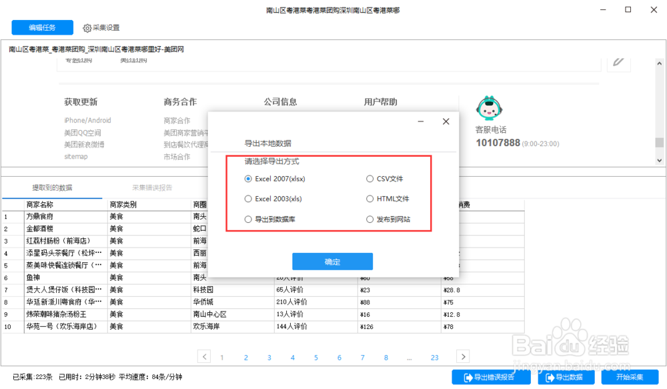The width and height of the screenshot is (667, 389).
Task: Click the 开始采集 button
Action: pos(630,378)
